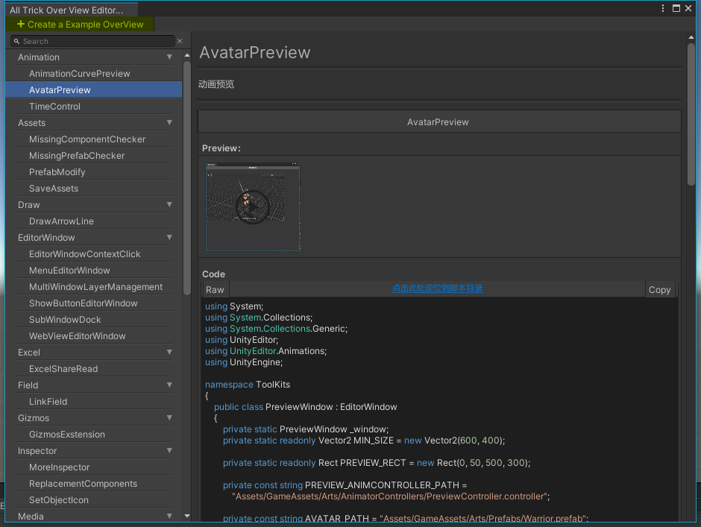Switch to the Raw code tab
The image size is (701, 527).
pos(215,290)
